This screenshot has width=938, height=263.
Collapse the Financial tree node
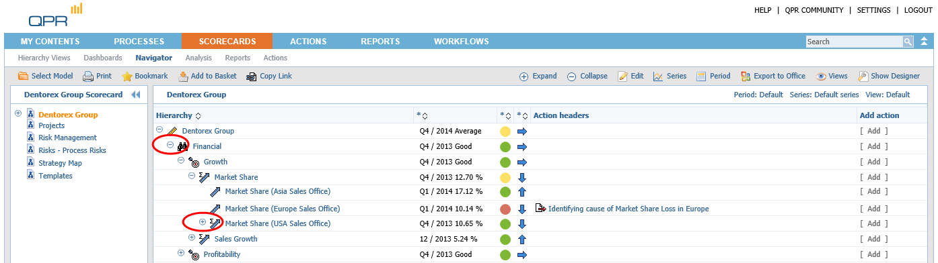coord(170,145)
